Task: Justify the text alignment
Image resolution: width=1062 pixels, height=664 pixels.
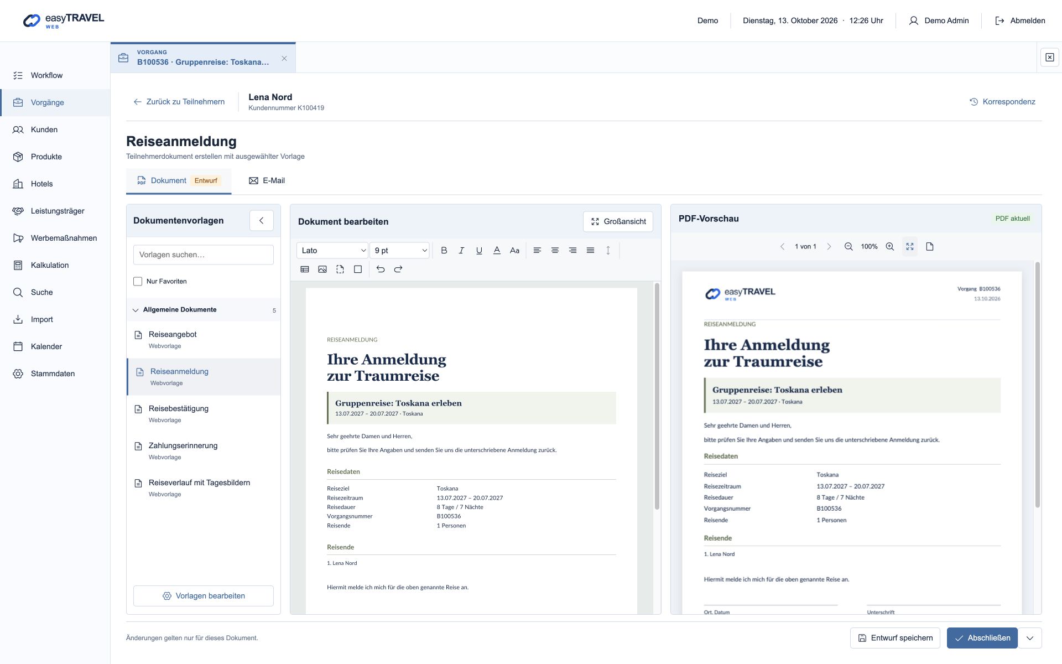Action: click(x=590, y=251)
